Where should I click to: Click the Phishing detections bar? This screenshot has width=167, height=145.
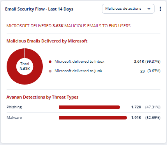point(90,107)
